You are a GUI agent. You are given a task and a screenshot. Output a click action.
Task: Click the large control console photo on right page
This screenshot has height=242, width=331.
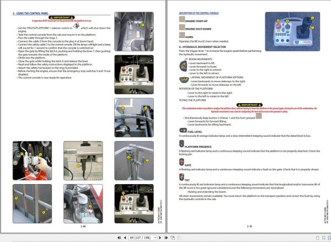click(292, 31)
